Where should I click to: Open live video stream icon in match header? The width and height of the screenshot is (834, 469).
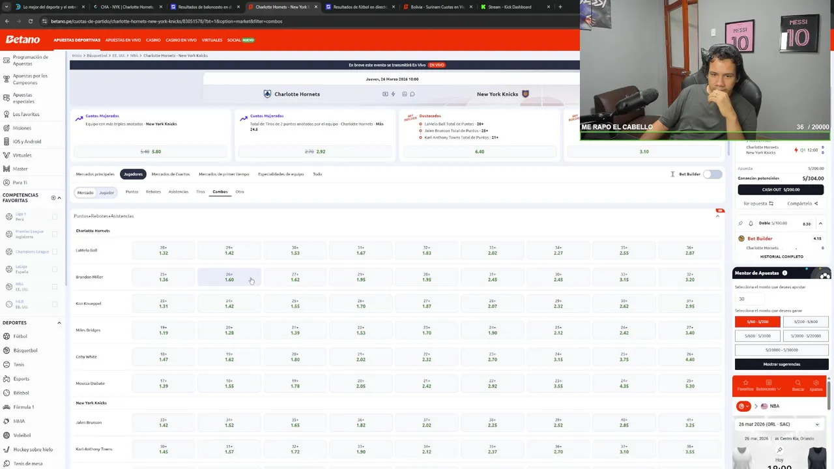click(x=385, y=94)
